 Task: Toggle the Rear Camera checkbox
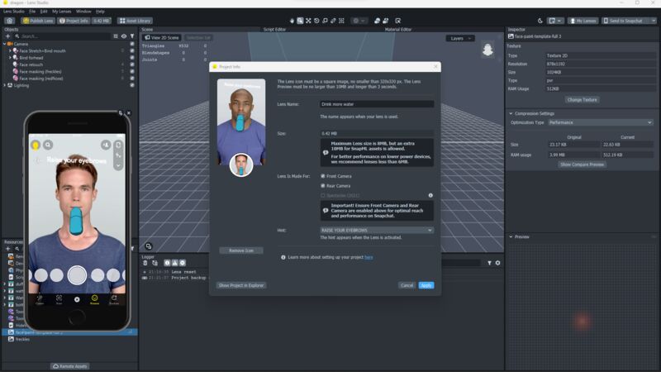click(x=323, y=185)
